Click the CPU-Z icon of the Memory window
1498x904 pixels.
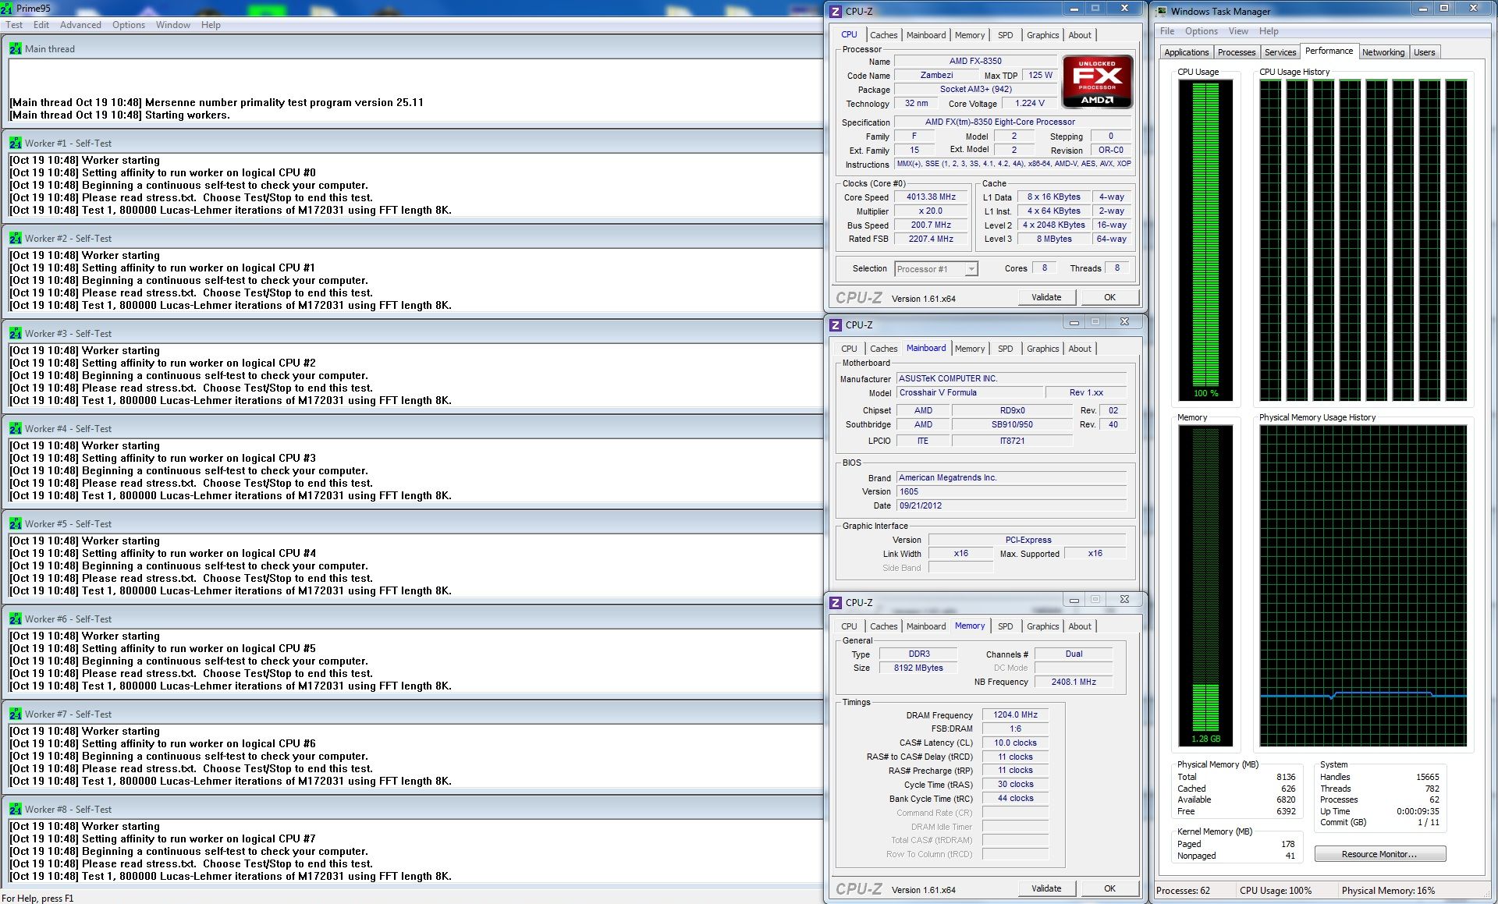pos(836,602)
